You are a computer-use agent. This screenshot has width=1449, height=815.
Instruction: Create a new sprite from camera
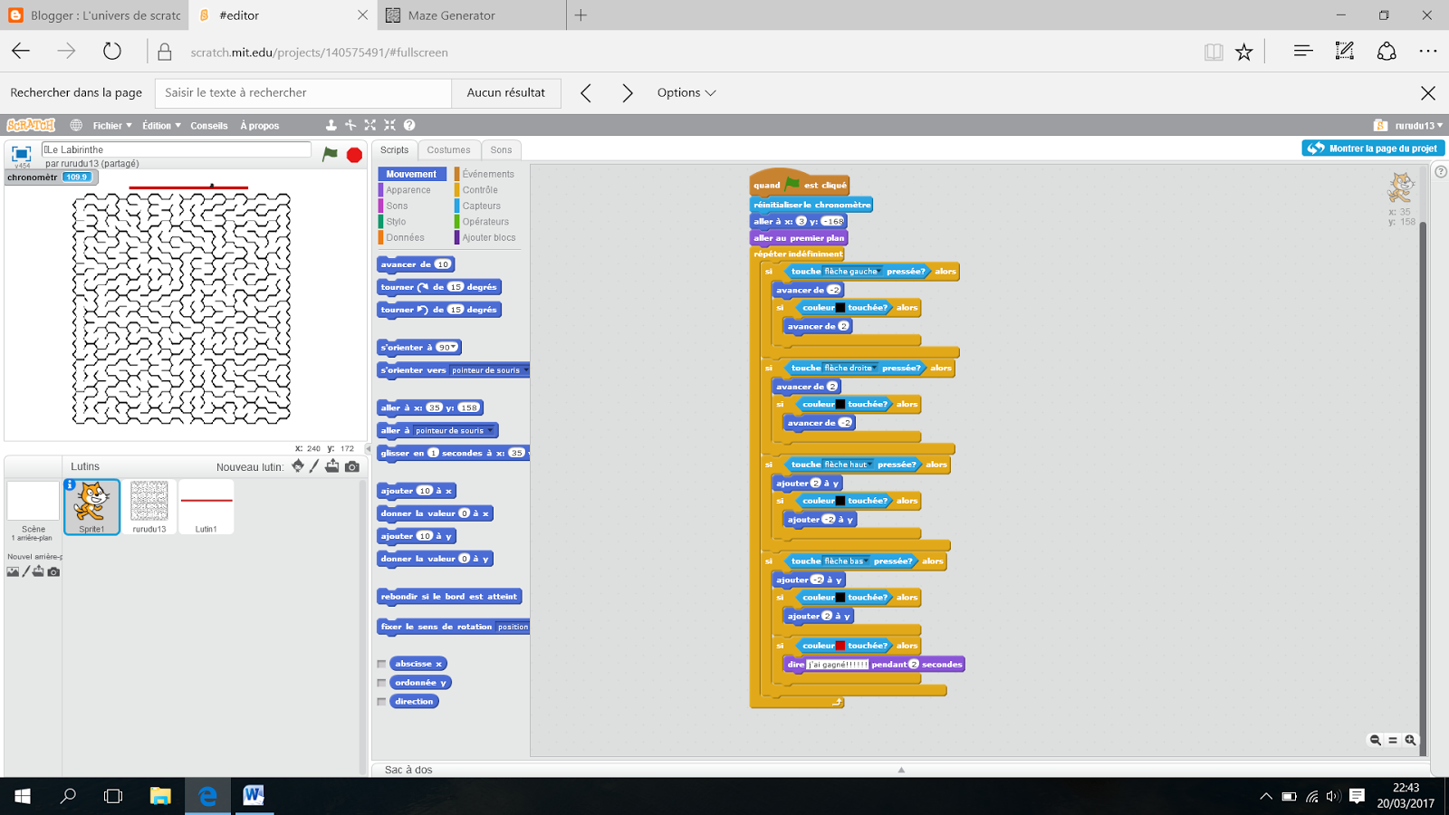351,465
